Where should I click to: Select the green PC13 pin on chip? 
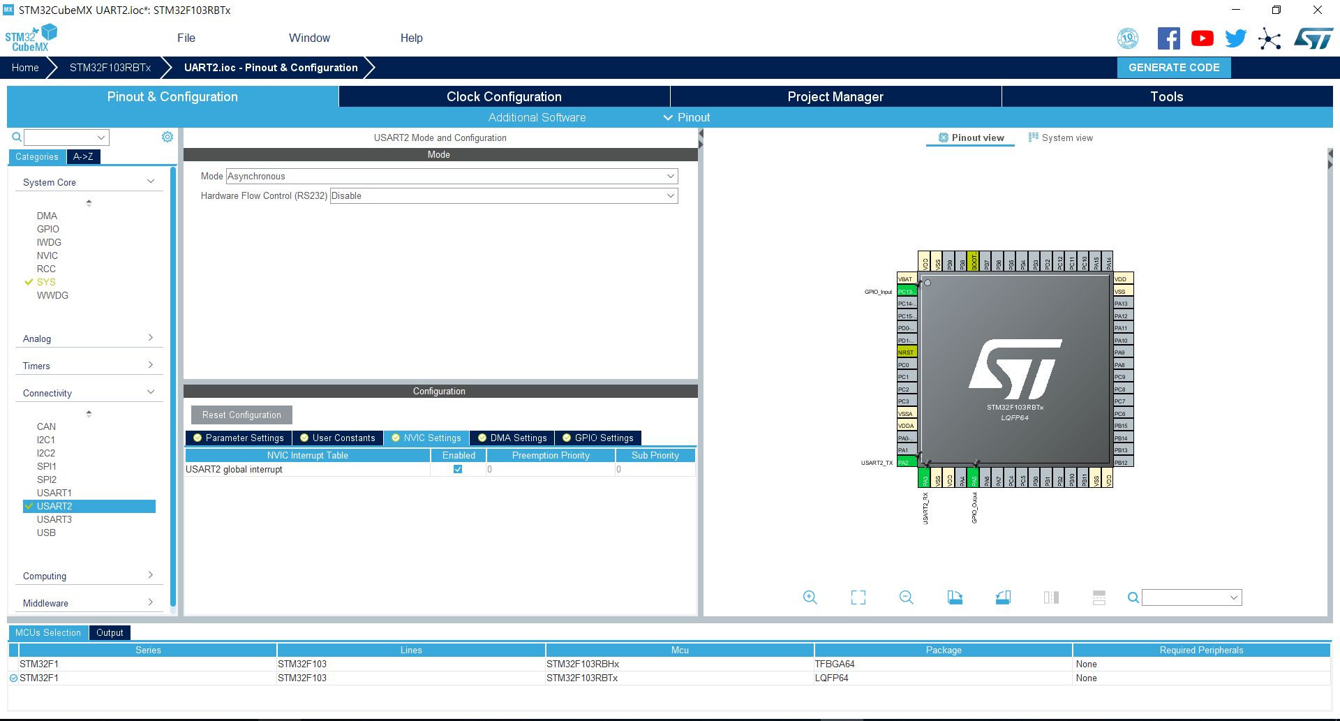click(907, 291)
